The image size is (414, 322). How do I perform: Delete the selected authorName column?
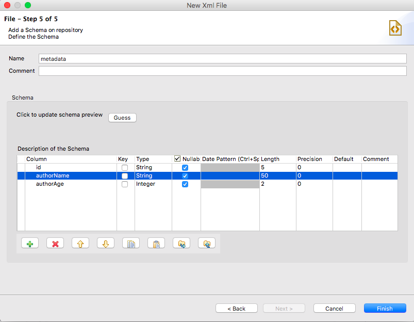coord(55,243)
